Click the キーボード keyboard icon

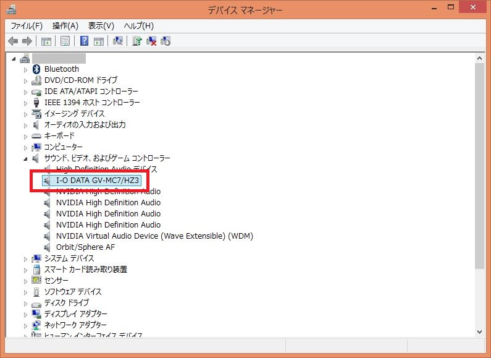pos(36,136)
